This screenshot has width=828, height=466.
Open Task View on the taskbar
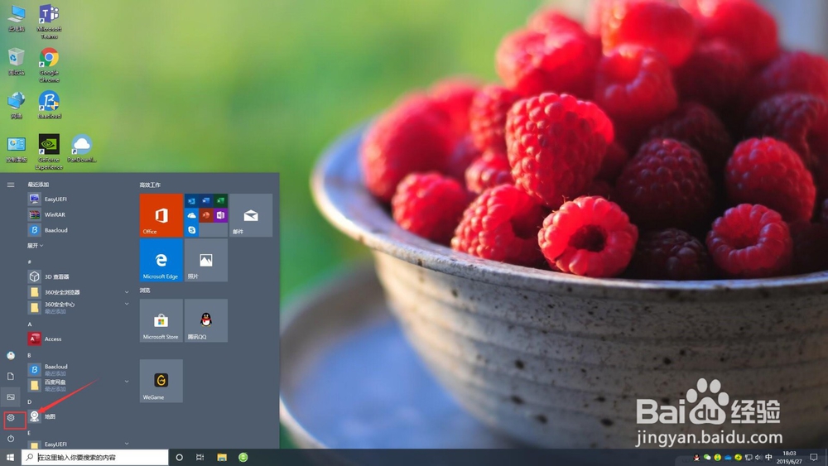pyautogui.click(x=200, y=457)
